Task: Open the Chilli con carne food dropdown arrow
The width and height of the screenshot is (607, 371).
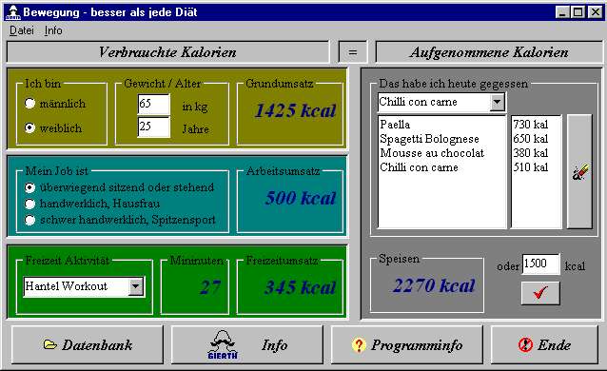Action: [497, 102]
